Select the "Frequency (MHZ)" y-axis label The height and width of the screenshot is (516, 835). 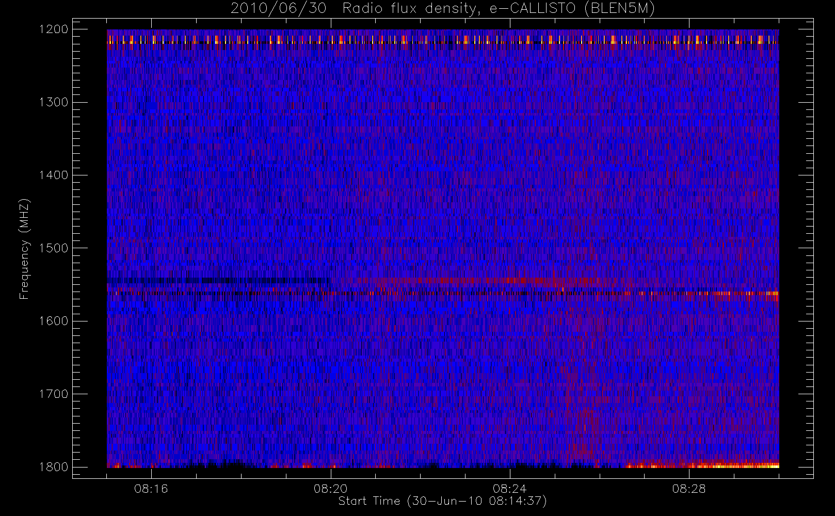24,249
